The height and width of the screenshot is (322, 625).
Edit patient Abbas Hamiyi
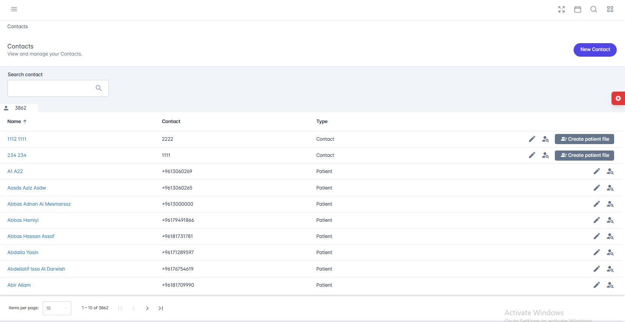[596, 220]
